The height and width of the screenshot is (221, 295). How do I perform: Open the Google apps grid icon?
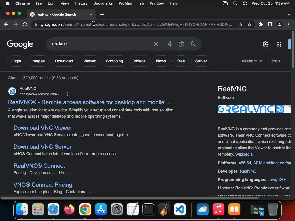click(x=279, y=44)
